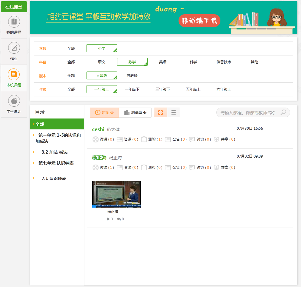This screenshot has height=287, width=301.
Task: Open ceshi course 微课 (0) icon
Action: (x=95, y=139)
